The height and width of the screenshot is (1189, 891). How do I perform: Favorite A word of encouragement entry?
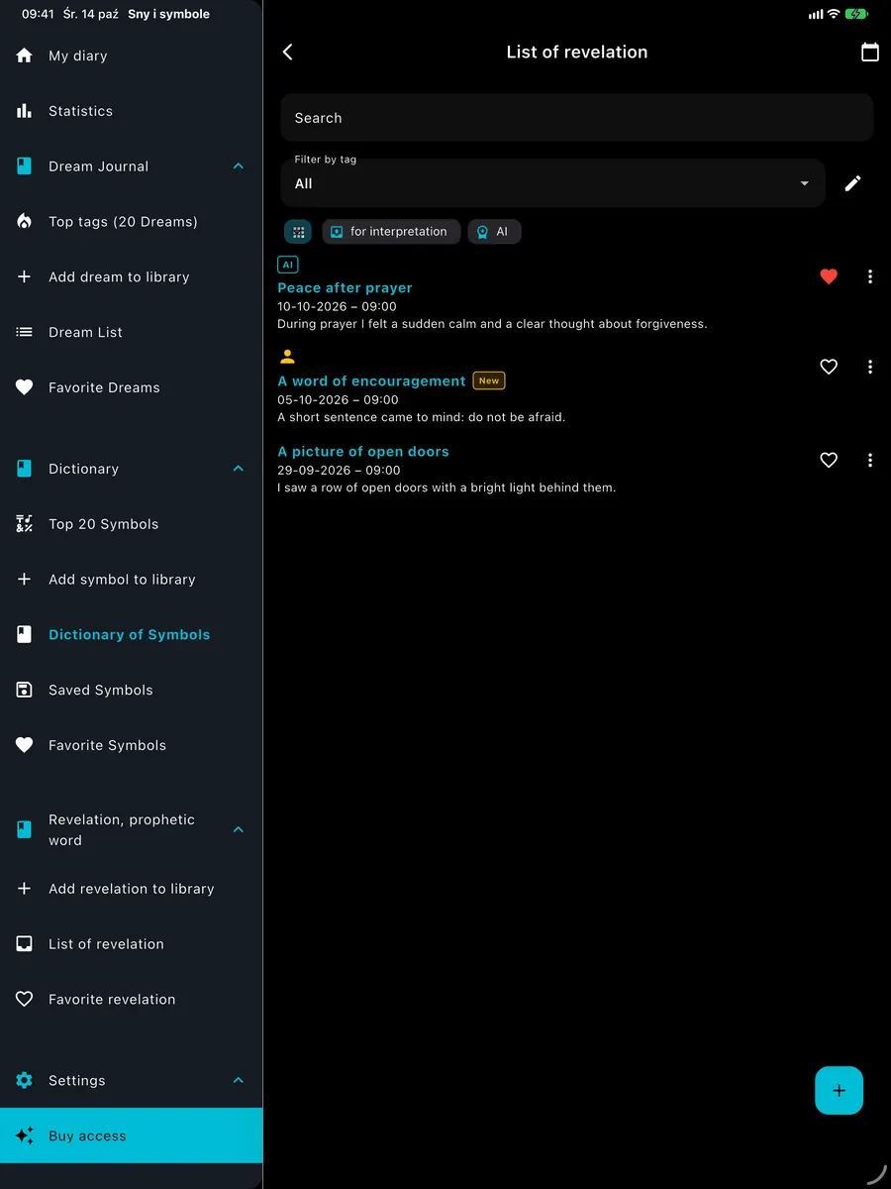829,367
